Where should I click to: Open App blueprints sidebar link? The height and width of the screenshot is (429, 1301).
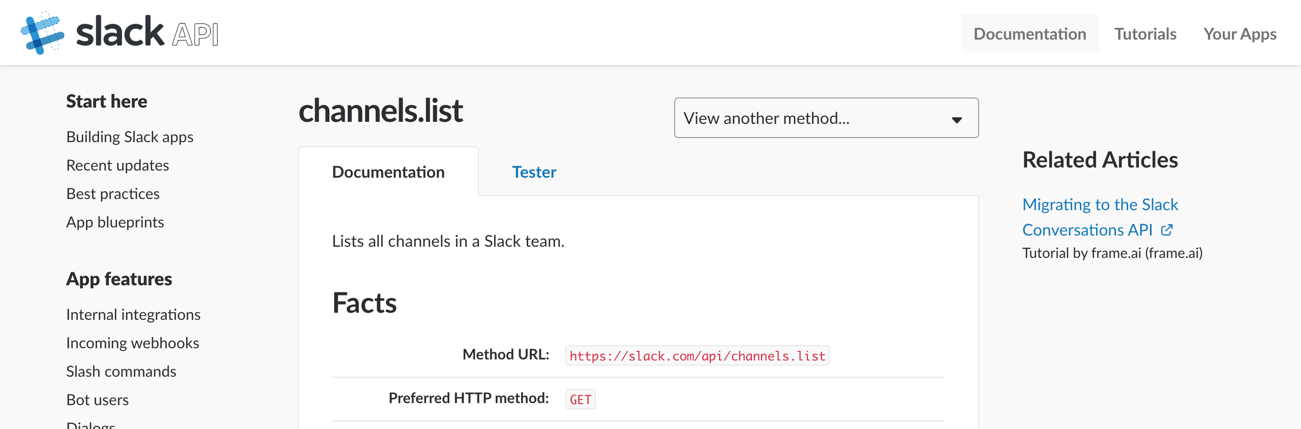tap(115, 222)
